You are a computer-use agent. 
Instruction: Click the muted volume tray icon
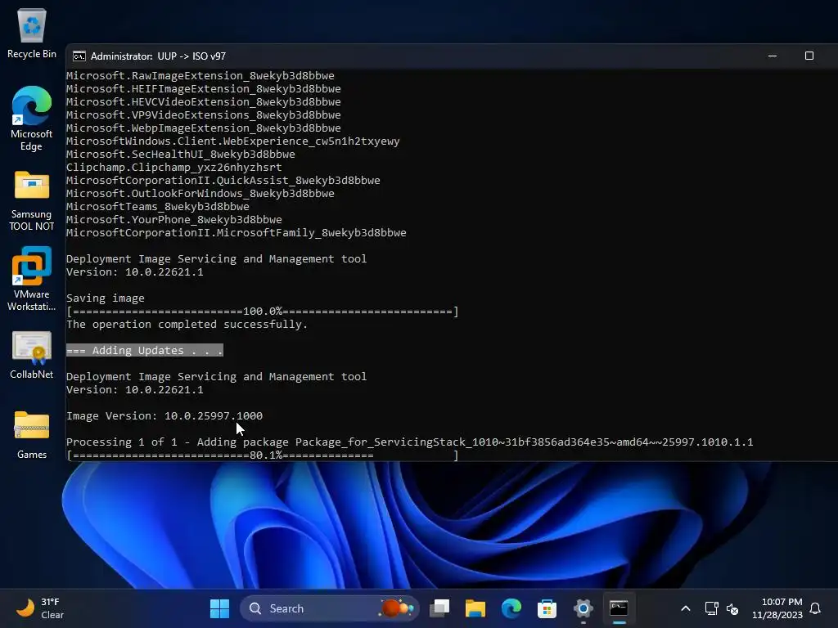point(732,608)
